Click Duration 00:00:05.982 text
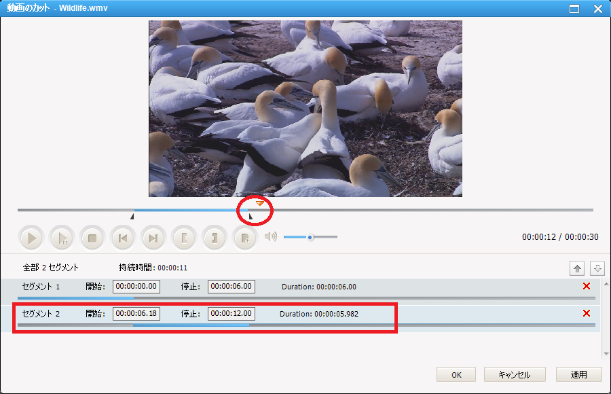Screen dimensions: 611x394 click(x=319, y=314)
